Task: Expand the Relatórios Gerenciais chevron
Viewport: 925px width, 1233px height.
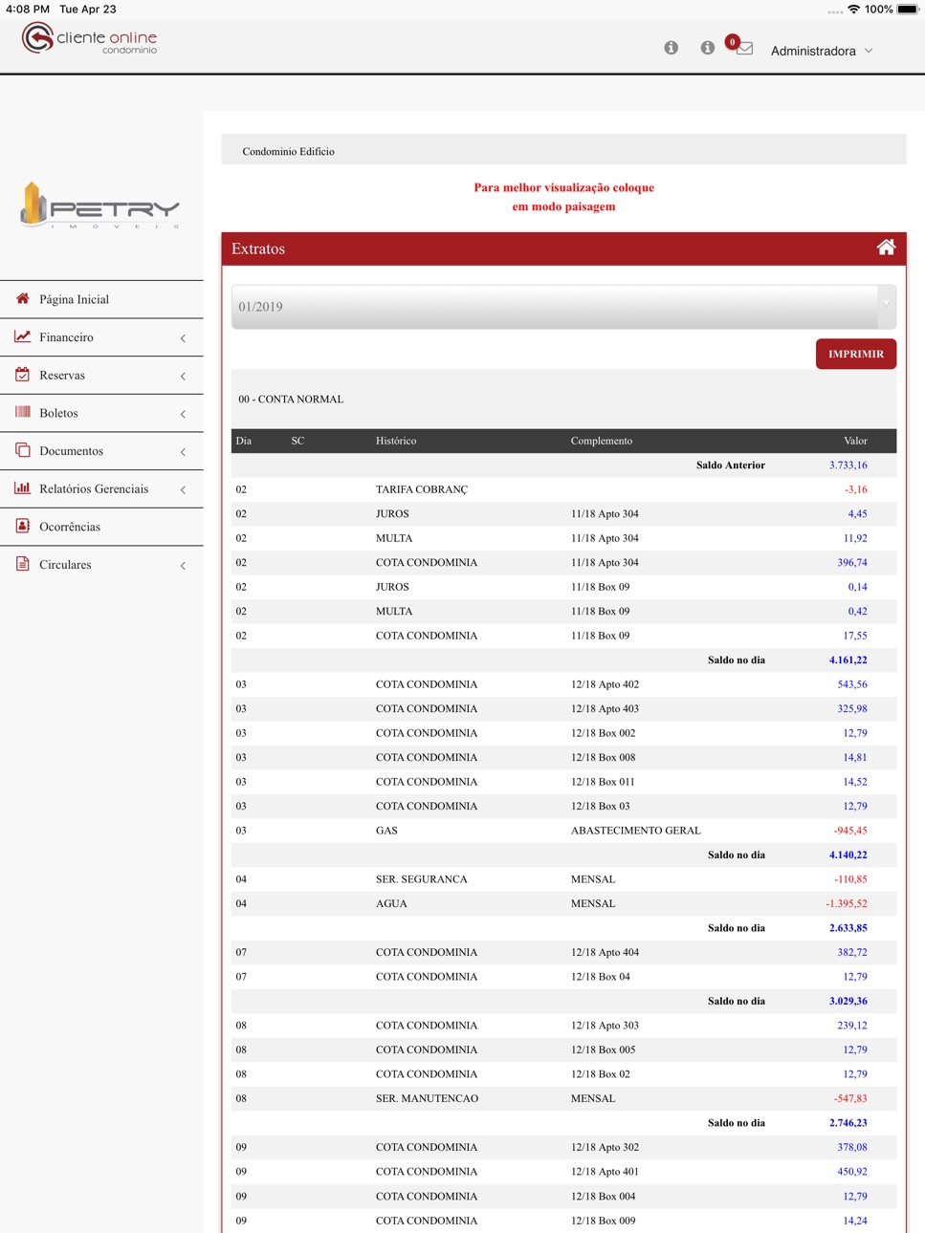Action: (183, 489)
